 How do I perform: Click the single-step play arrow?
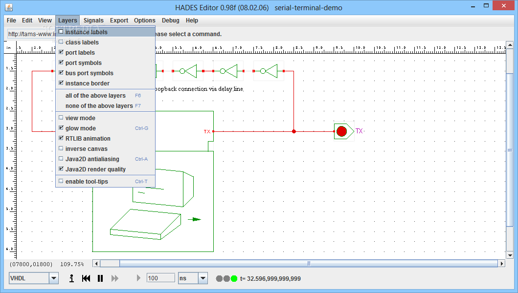(x=138, y=278)
